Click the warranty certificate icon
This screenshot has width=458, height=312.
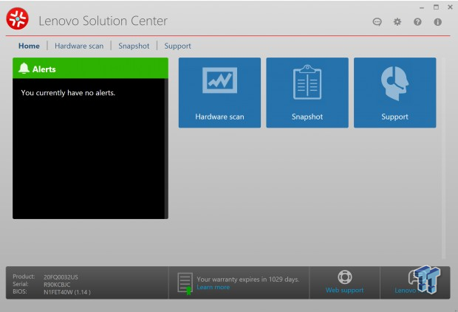tap(185, 282)
